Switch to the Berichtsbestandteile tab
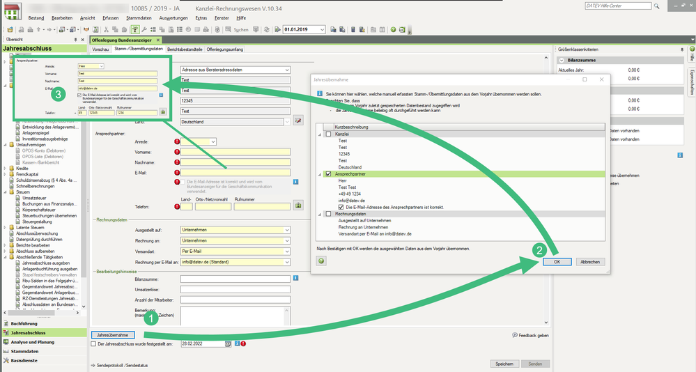 coord(185,49)
